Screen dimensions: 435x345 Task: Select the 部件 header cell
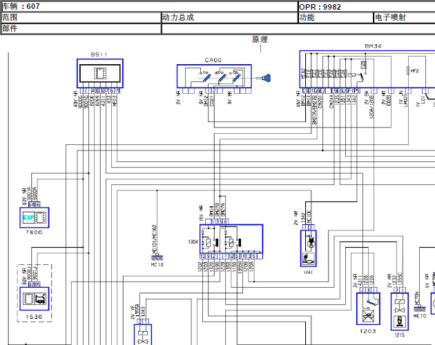pyautogui.click(x=81, y=28)
